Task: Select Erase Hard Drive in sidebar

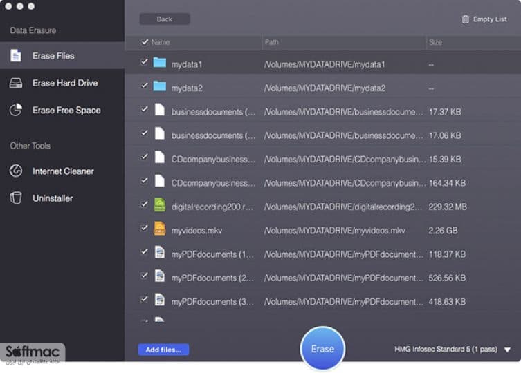Action: tap(62, 83)
